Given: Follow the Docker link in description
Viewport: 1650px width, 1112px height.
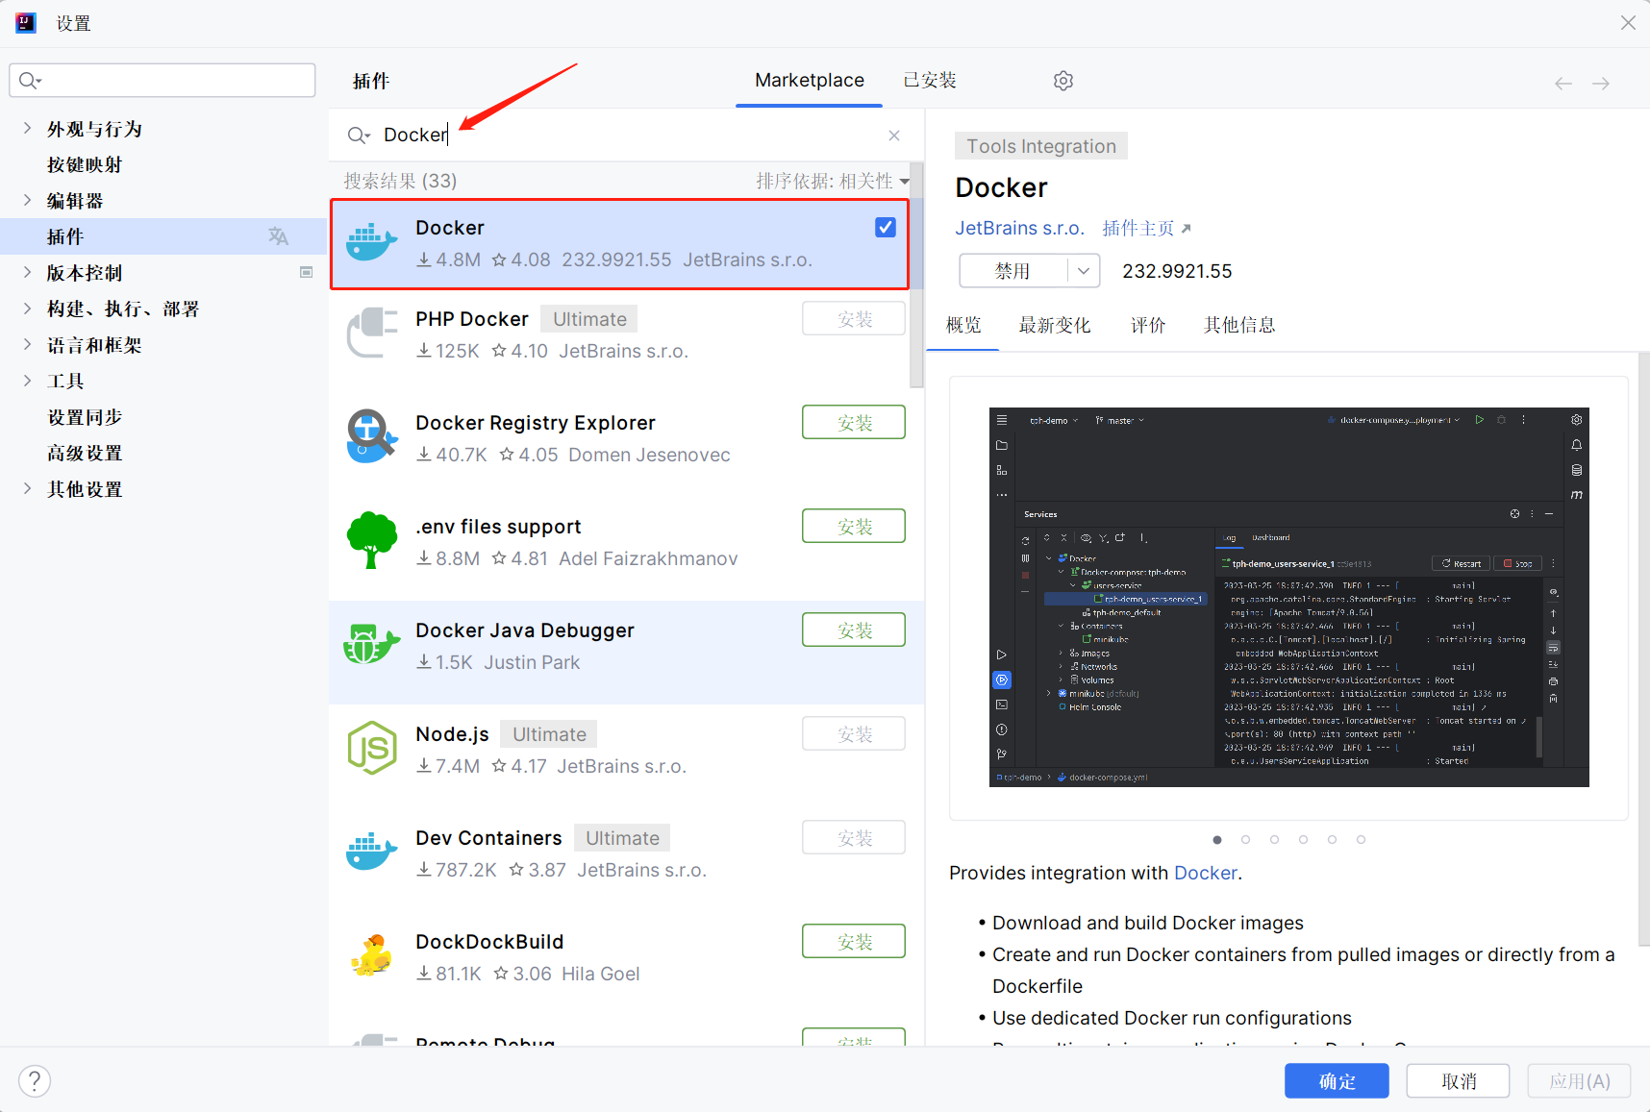Looking at the screenshot, I should (x=1205, y=873).
